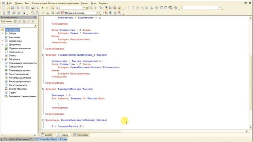Click the yellow sphere Configuration root icon
The image size is (253, 142).
click(x=3, y=30)
